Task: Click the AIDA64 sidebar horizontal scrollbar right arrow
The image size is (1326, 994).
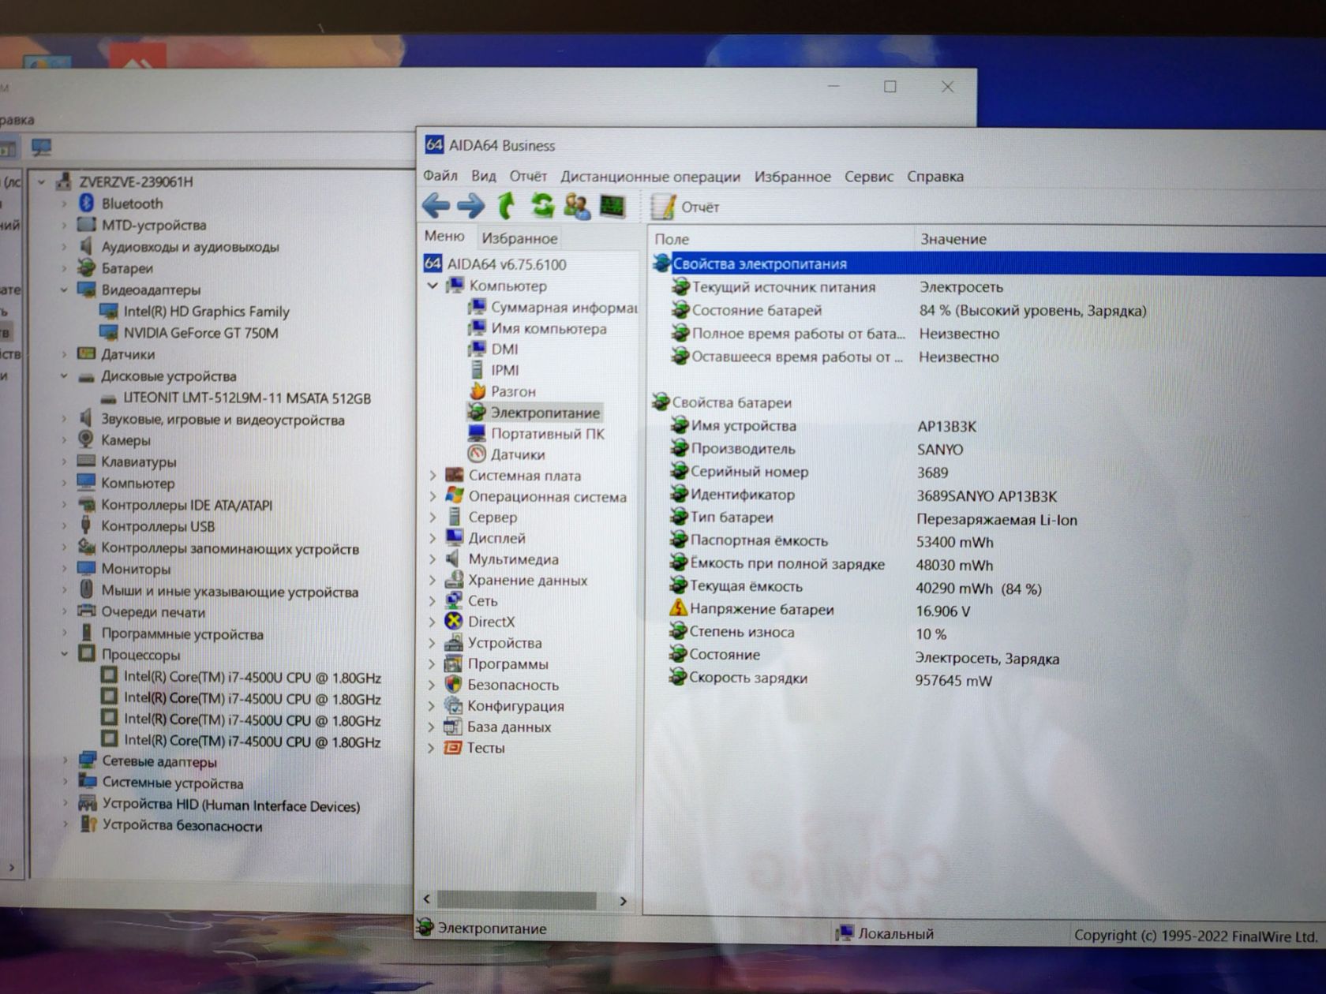Action: point(624,901)
